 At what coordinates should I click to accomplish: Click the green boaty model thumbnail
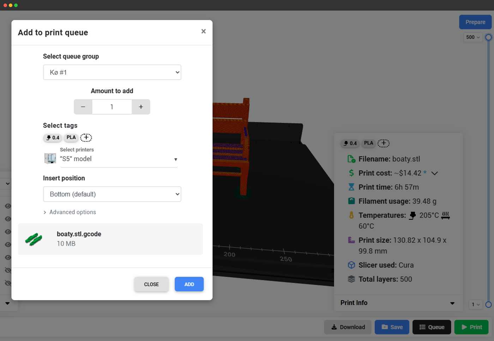[34, 239]
